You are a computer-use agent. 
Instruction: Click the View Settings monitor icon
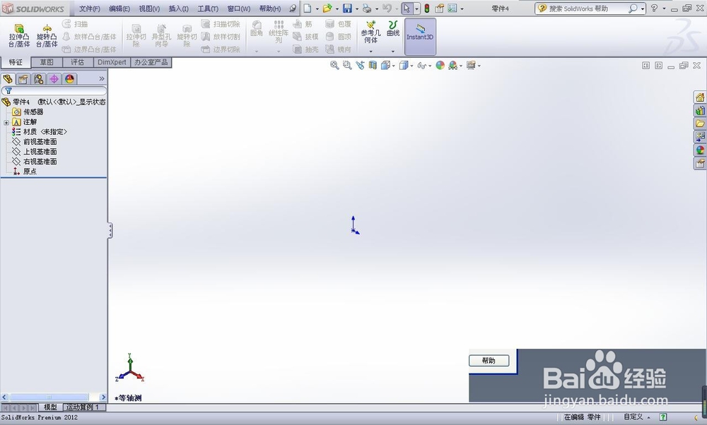click(x=471, y=65)
